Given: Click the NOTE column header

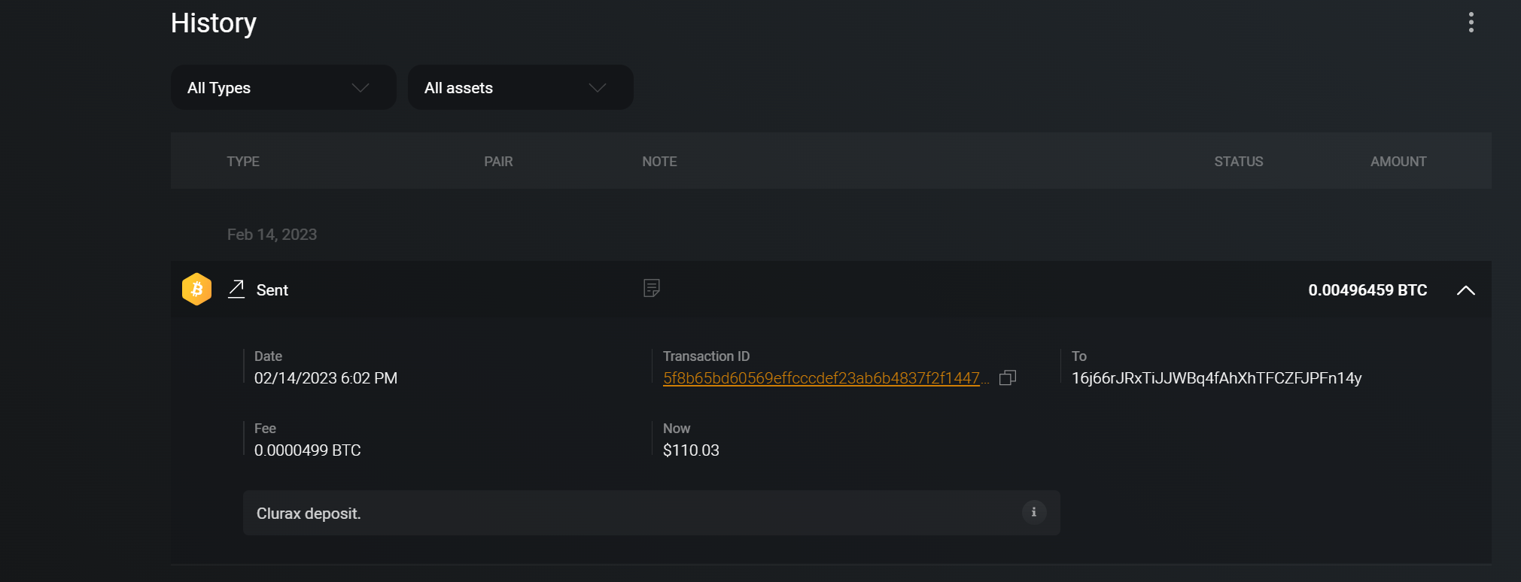Looking at the screenshot, I should click(659, 162).
